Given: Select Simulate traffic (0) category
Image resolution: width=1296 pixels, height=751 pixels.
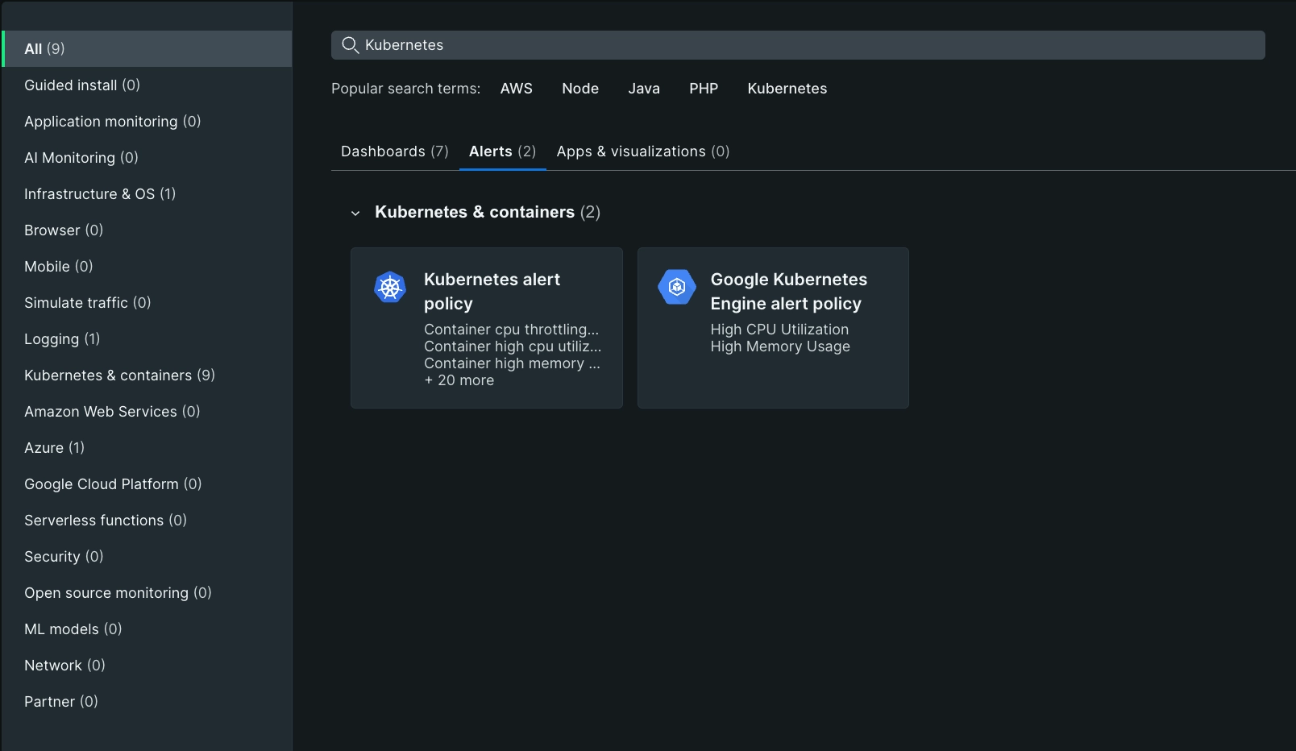Looking at the screenshot, I should 147,302.
